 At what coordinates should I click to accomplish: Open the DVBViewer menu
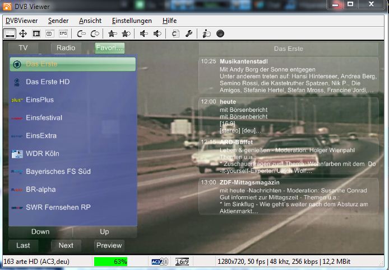tap(22, 21)
